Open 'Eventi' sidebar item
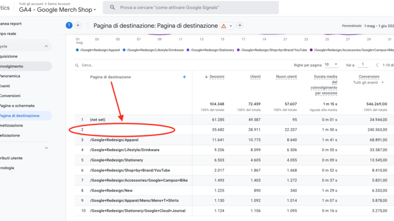The width and height of the screenshot is (394, 221). (5, 86)
